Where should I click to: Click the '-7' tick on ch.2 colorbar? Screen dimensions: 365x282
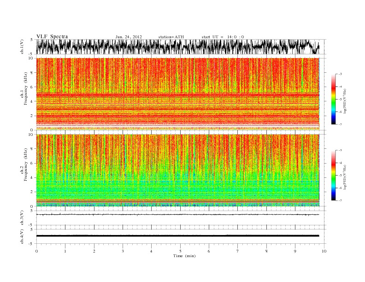pyautogui.click(x=340, y=200)
